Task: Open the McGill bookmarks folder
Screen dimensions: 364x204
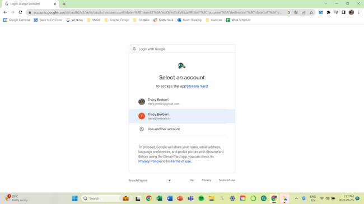Action: click(x=94, y=20)
